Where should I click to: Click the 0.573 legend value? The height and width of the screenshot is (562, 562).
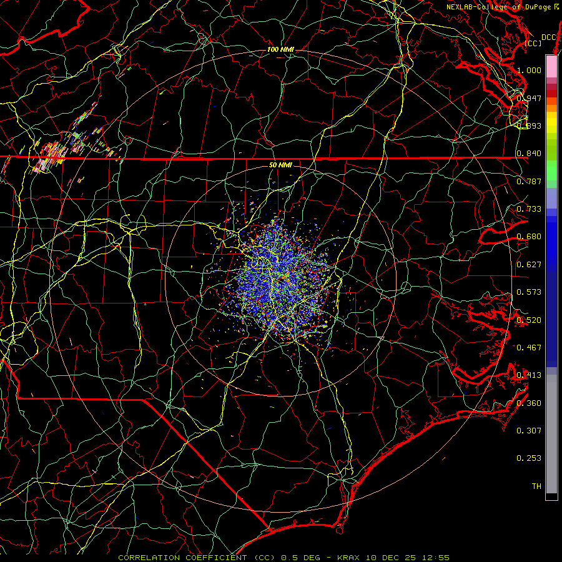529,292
